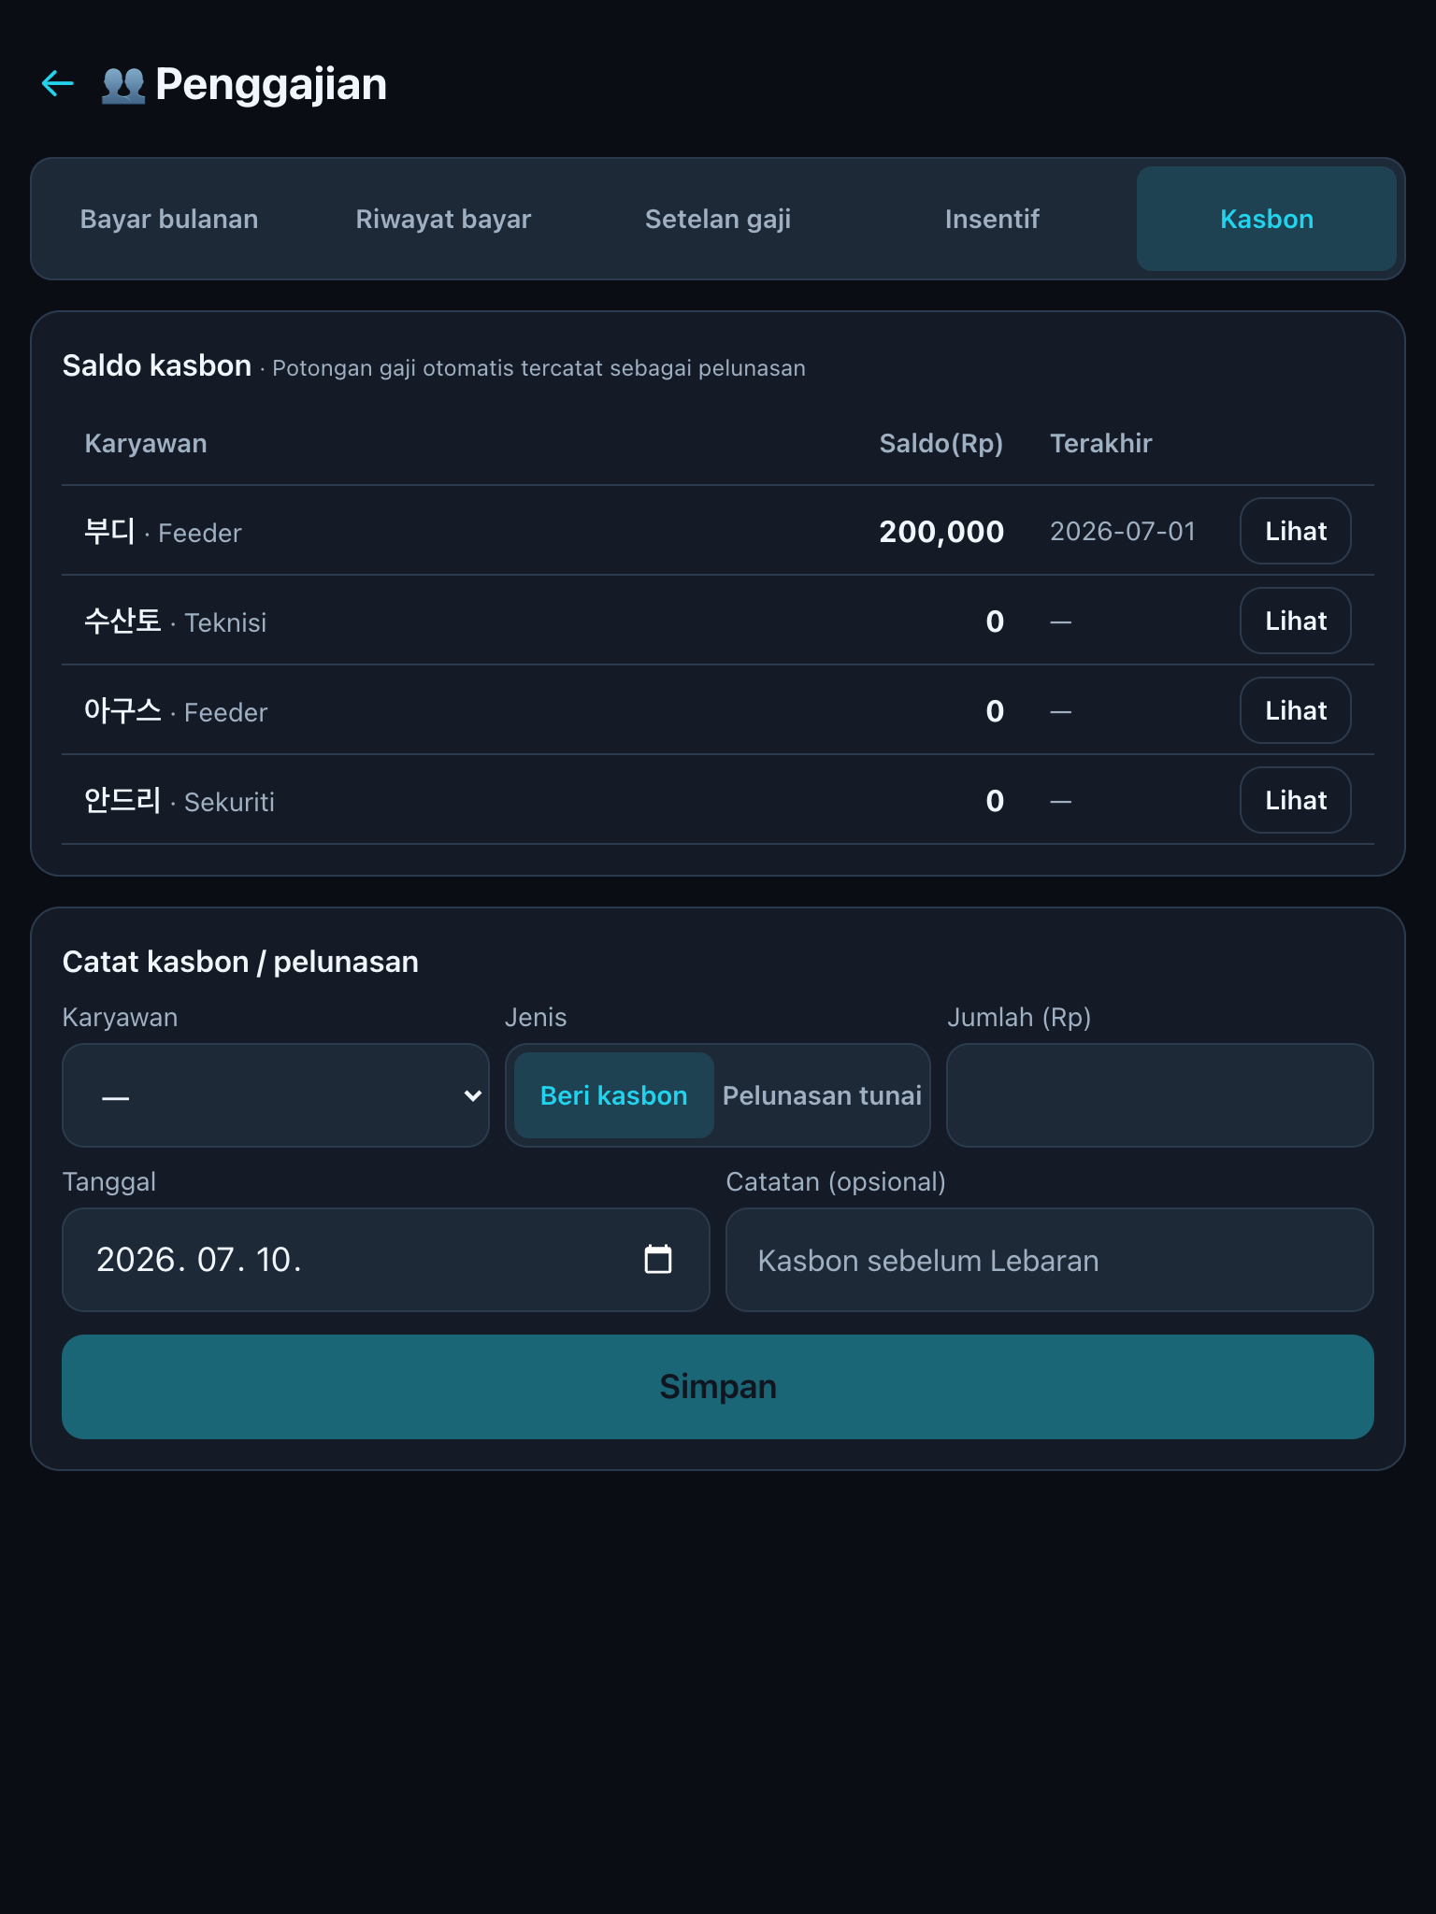View kasbon details for 수산토 Teknisi
Screen dimensions: 1436x1914
(x=1296, y=621)
